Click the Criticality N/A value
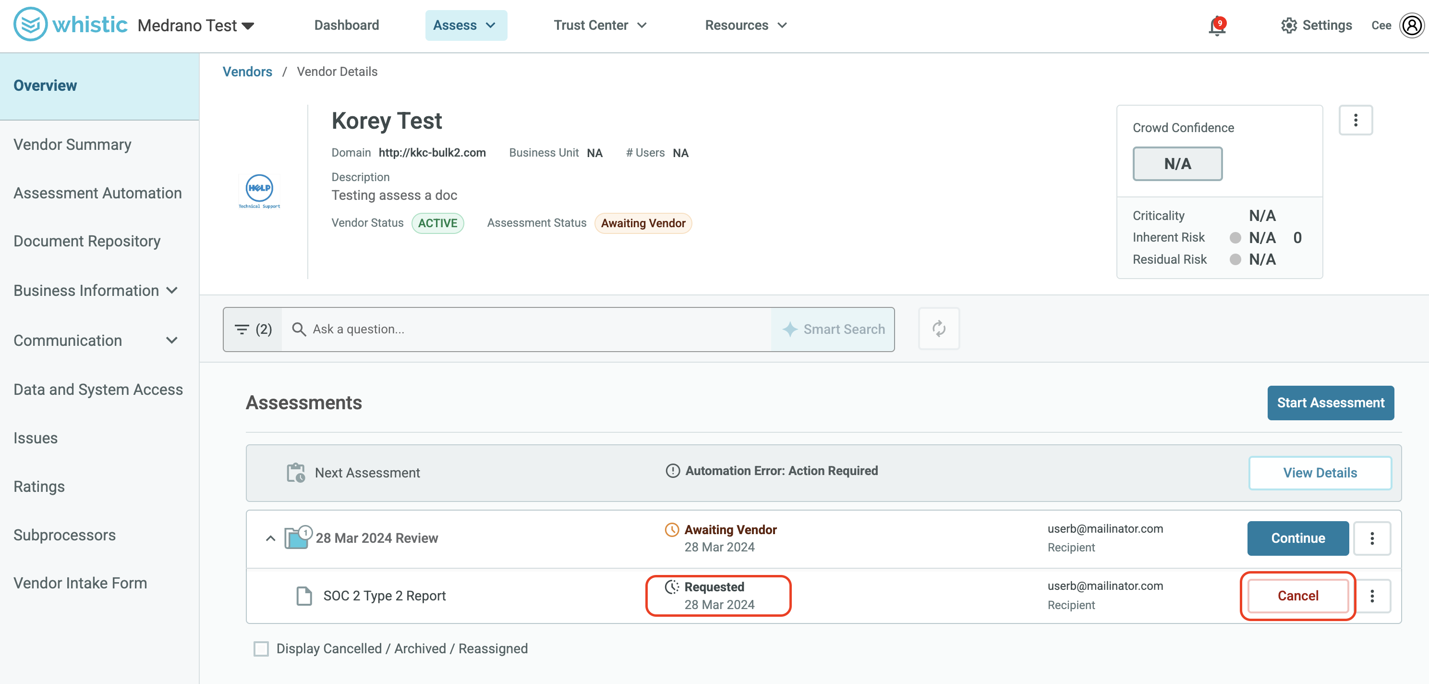 [x=1262, y=216]
